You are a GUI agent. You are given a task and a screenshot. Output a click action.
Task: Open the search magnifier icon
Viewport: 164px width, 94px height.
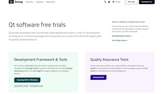tap(105, 2)
